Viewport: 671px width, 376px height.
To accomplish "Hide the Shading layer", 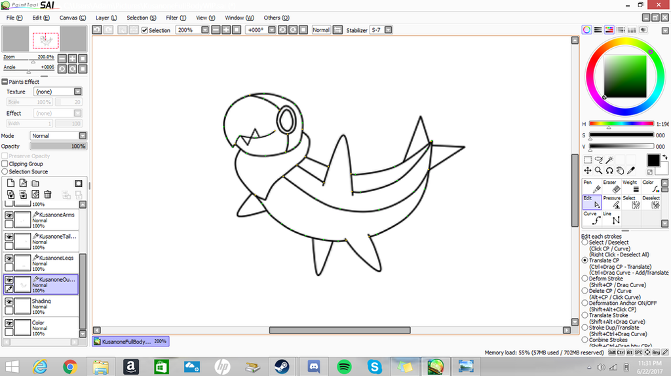I will coord(9,301).
